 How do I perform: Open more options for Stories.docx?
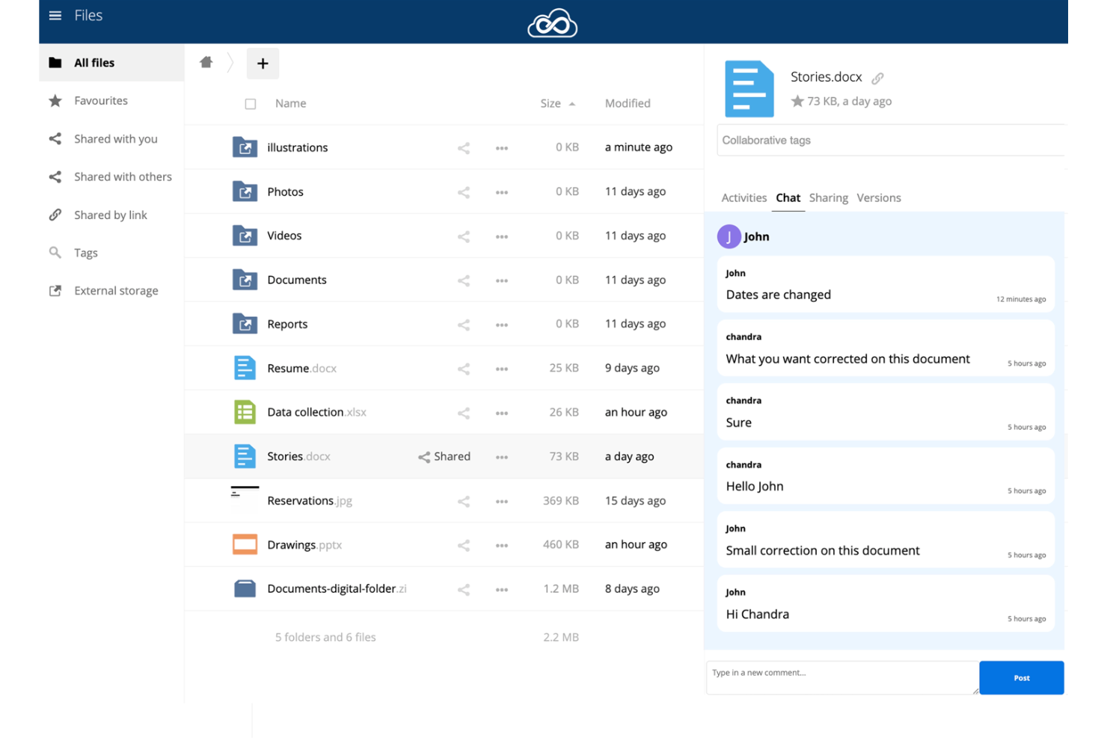(x=502, y=457)
